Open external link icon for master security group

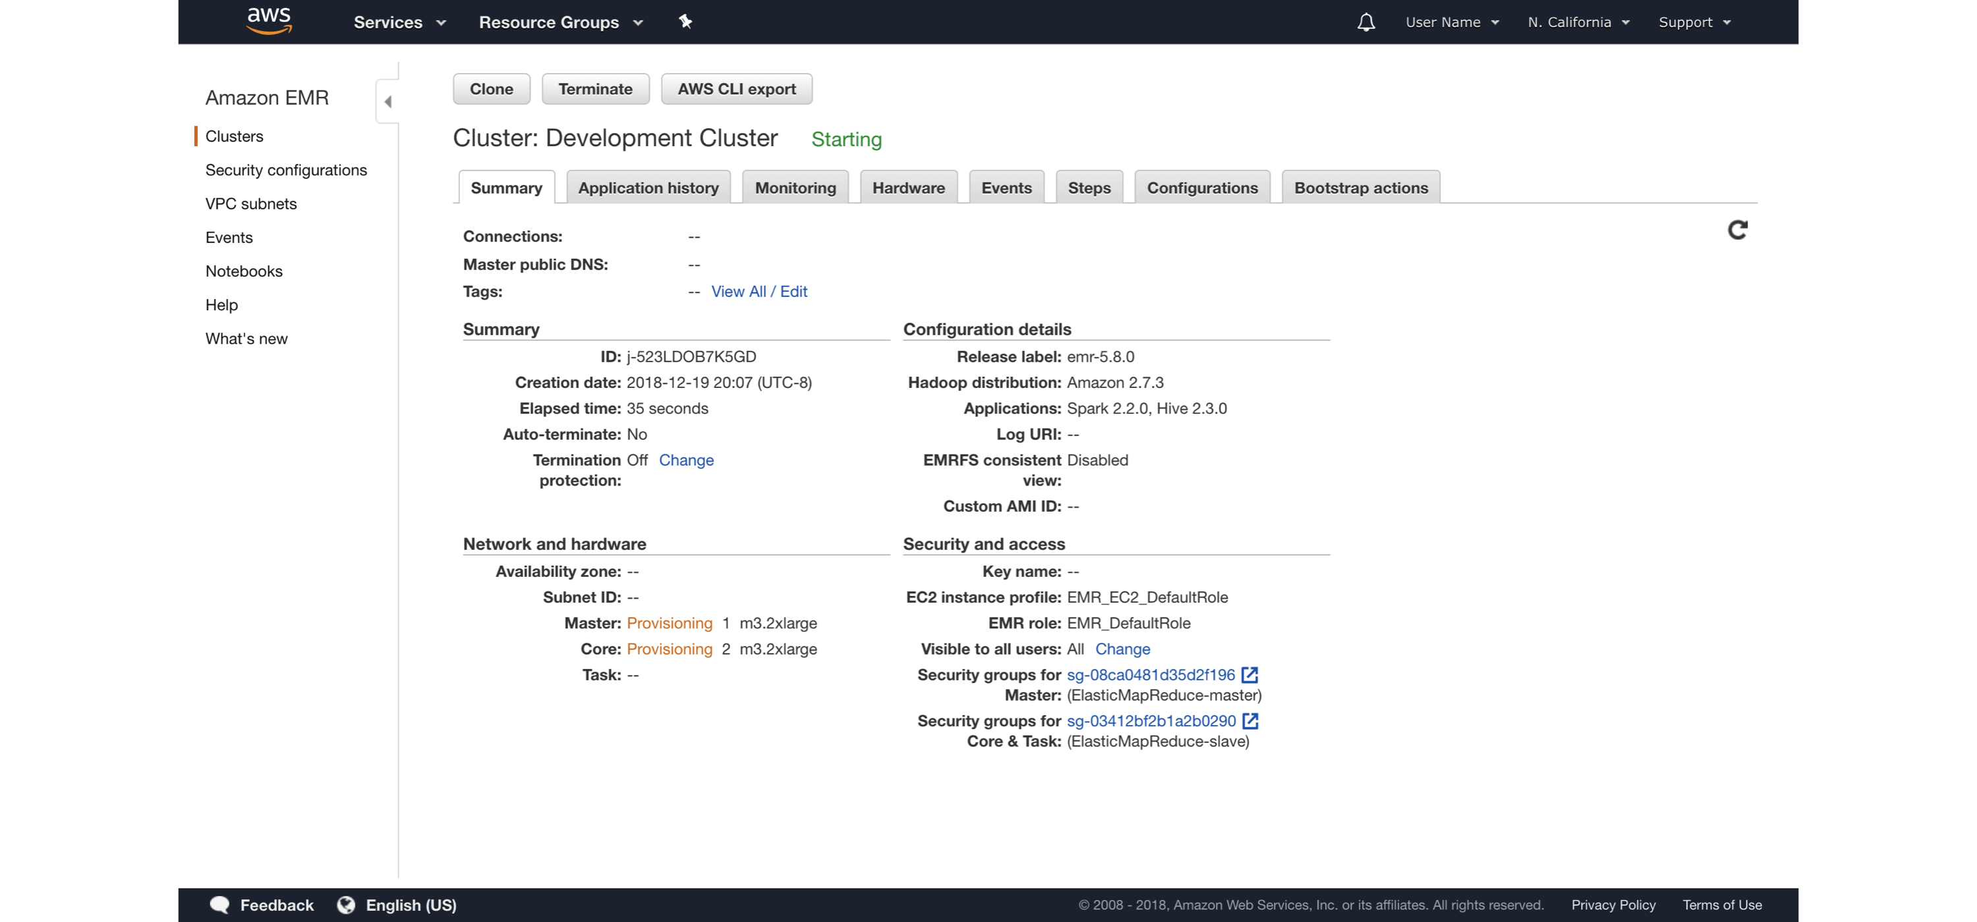point(1250,675)
